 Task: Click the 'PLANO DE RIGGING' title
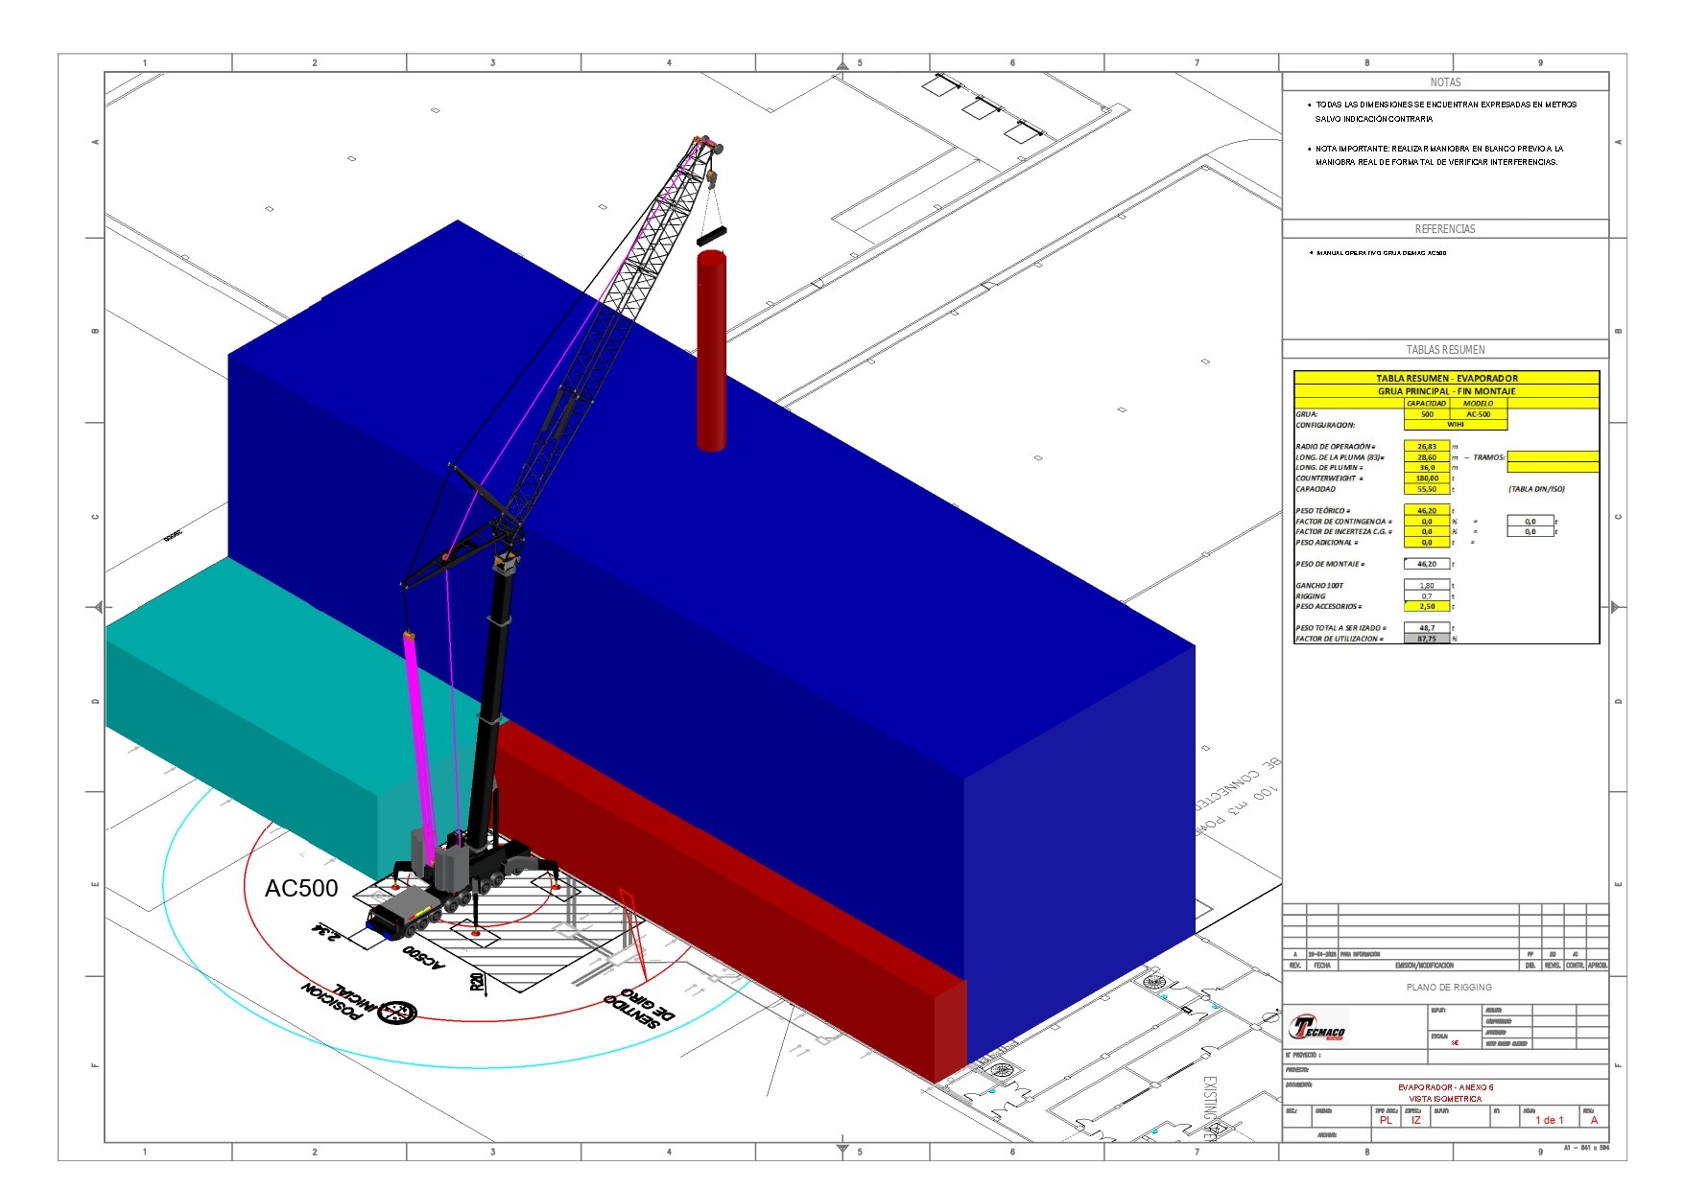(x=1449, y=987)
